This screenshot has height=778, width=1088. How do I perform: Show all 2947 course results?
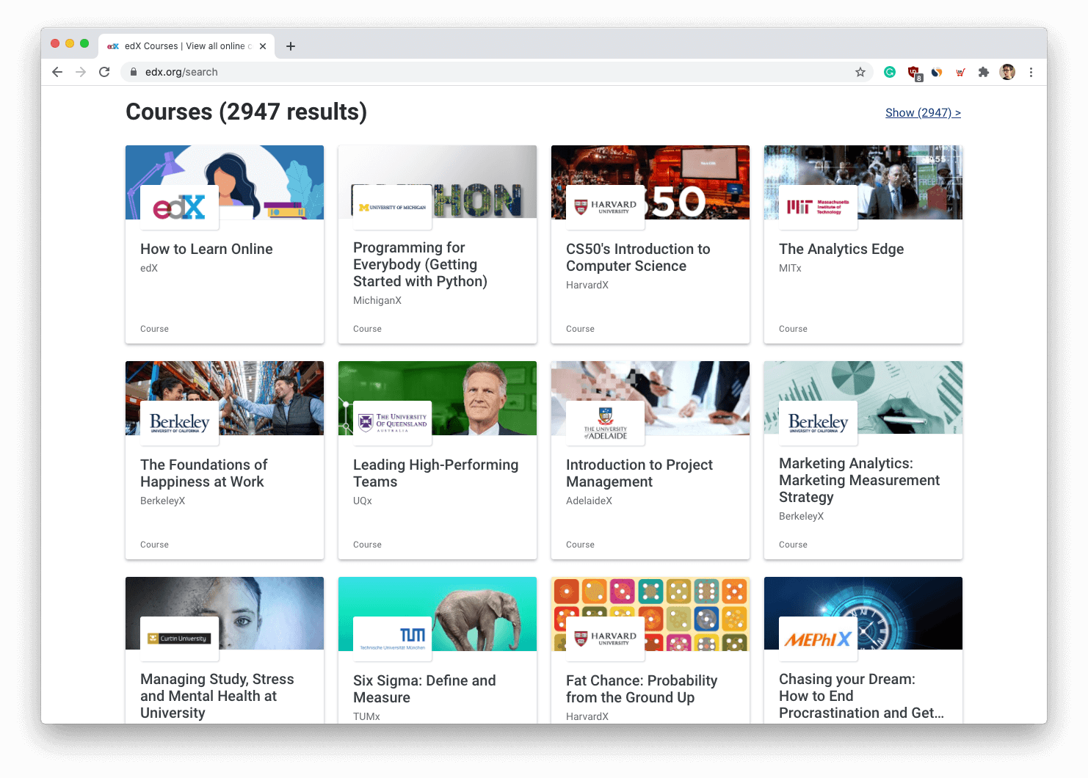click(x=923, y=112)
